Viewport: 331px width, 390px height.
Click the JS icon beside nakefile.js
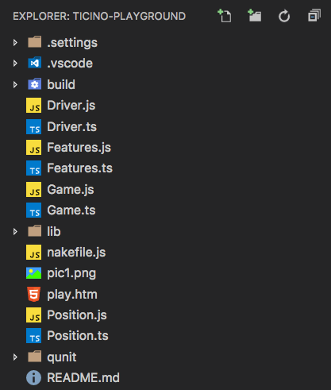(x=33, y=252)
